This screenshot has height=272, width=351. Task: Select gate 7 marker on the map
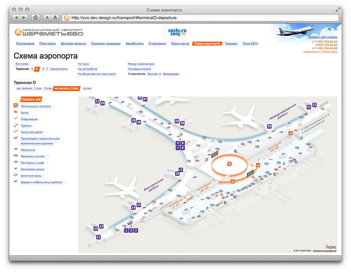(x=178, y=148)
